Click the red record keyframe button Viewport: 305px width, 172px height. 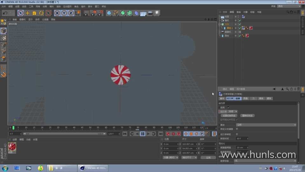(168, 134)
